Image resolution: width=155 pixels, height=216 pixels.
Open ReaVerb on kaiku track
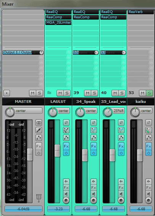click(x=141, y=12)
